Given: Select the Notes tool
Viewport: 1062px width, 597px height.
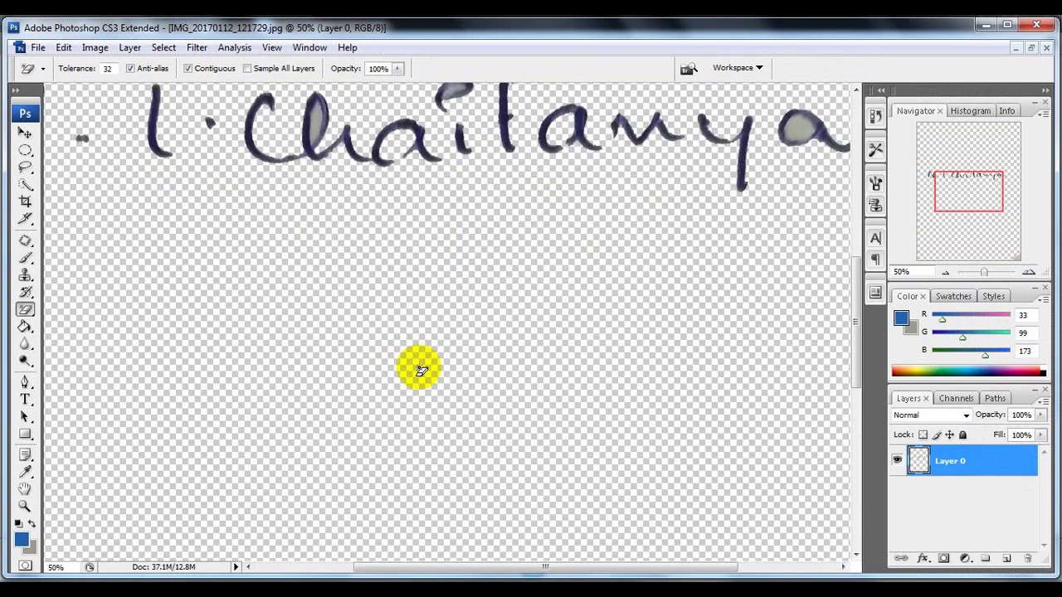Looking at the screenshot, I should (25, 455).
